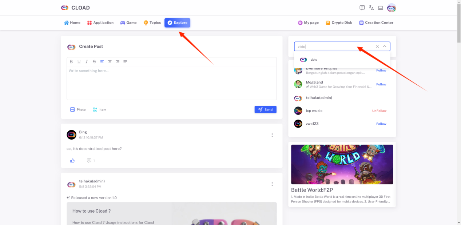Align text left in the editor
Viewport: 461px width, 225px height.
(102, 61)
